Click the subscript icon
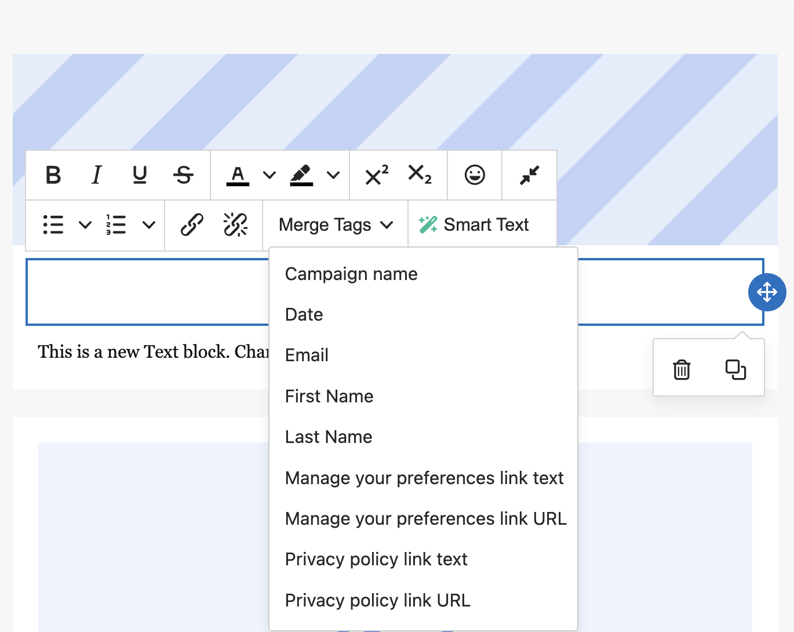This screenshot has width=794, height=632. point(420,175)
